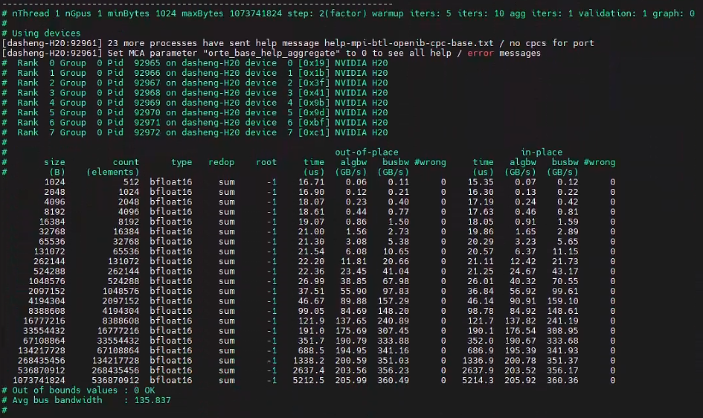Screen dimensions: 703x418
Task: Click device address [0xc1] in Rank 7 row
Action: point(314,132)
